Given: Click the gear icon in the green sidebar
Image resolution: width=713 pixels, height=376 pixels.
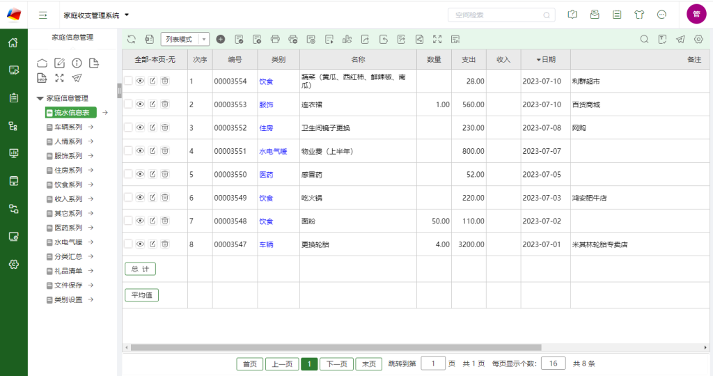Looking at the screenshot, I should (x=14, y=264).
